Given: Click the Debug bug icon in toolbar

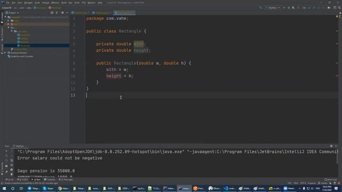Looking at the screenshot, I should click(289, 7).
